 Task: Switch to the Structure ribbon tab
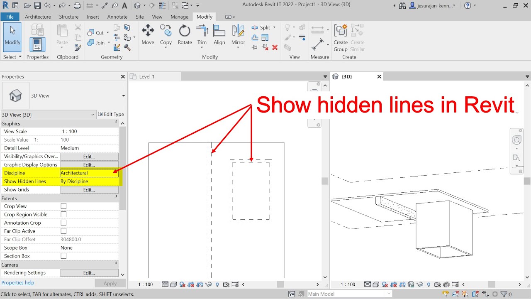69,17
